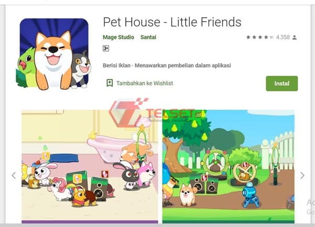Click the Berisi Iklan notice text
The image size is (315, 227).
[117, 66]
